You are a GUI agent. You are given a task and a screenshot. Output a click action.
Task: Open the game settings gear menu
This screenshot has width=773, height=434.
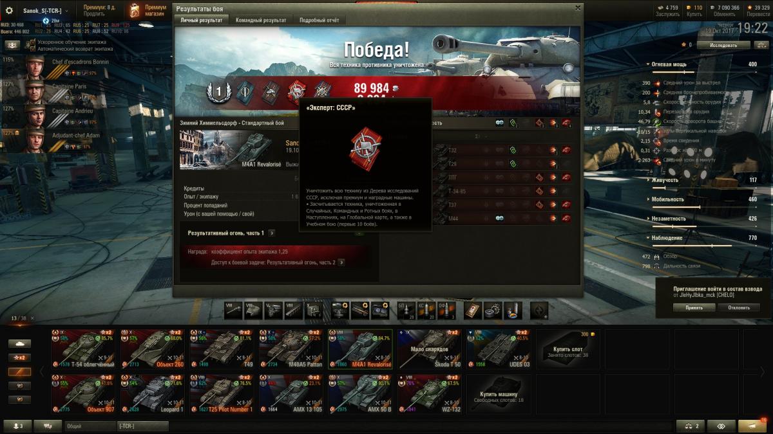(9, 10)
